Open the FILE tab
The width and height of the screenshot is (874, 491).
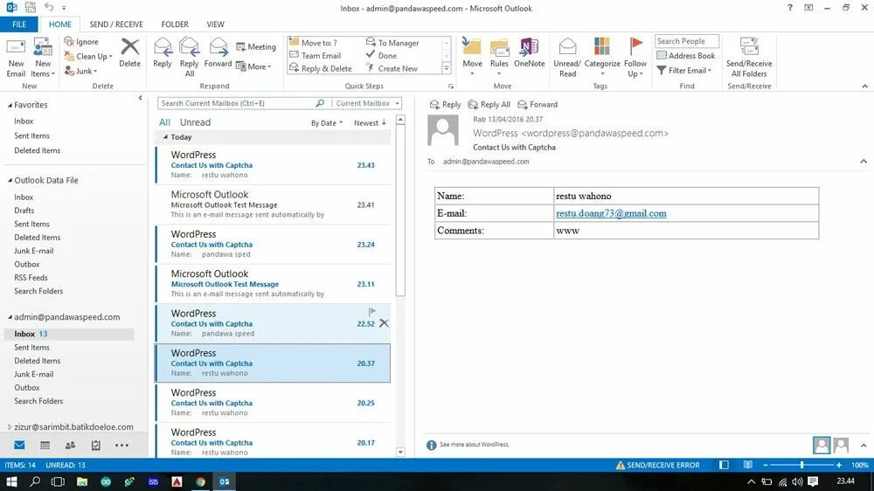coord(19,24)
